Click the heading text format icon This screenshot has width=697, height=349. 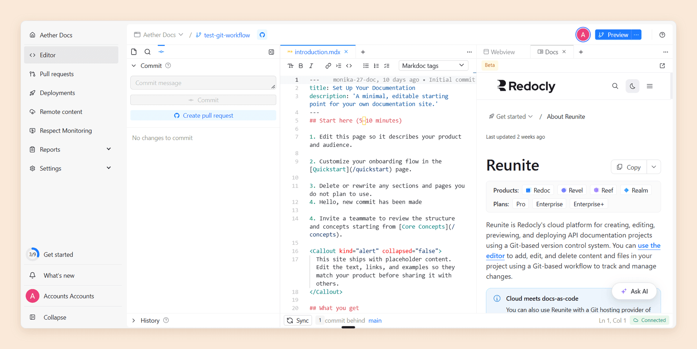pos(291,66)
